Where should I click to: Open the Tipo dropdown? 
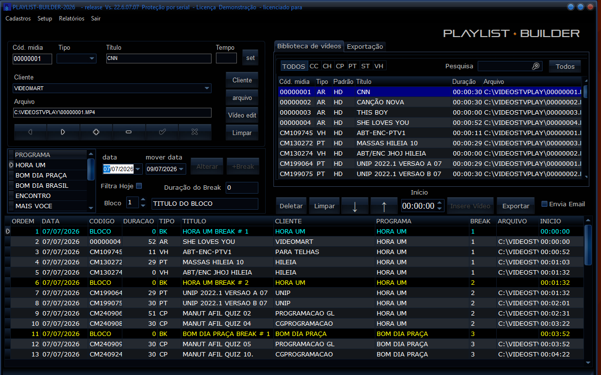coord(92,59)
